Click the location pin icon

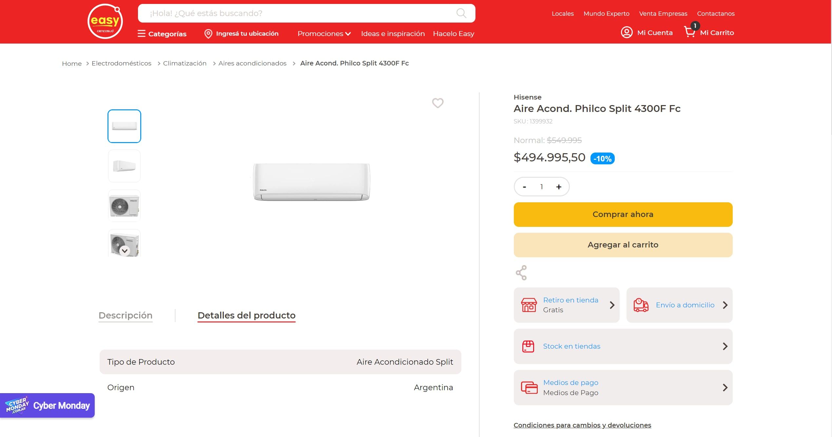point(208,34)
